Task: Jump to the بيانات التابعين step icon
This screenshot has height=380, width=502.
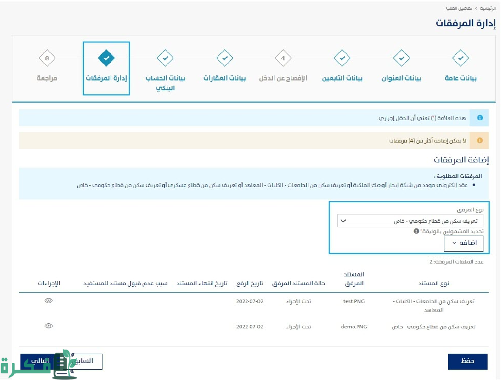Action: click(x=342, y=58)
